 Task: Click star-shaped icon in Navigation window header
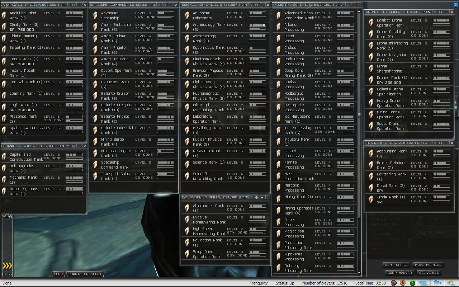tap(251, 197)
